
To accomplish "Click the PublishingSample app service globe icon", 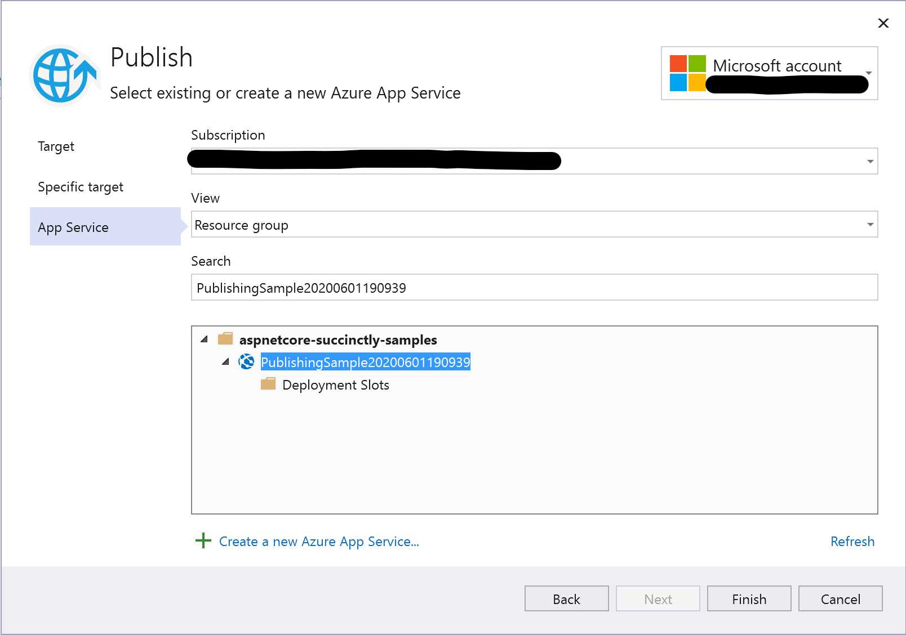I will [246, 361].
